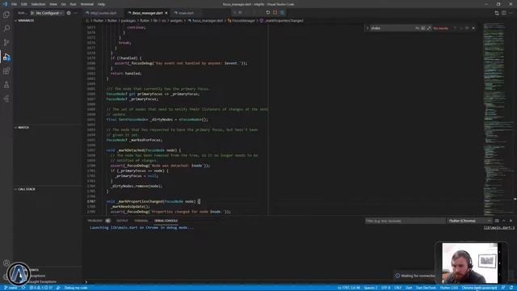This screenshot has height=291, width=517.
Task: Toggle match whole word in find widget
Action: point(423,28)
